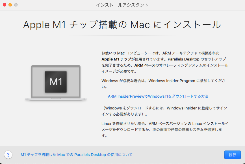The width and height of the screenshot is (245, 164).
Task: Close the インストールアシスタント window with red button
Action: [x=5, y=5]
